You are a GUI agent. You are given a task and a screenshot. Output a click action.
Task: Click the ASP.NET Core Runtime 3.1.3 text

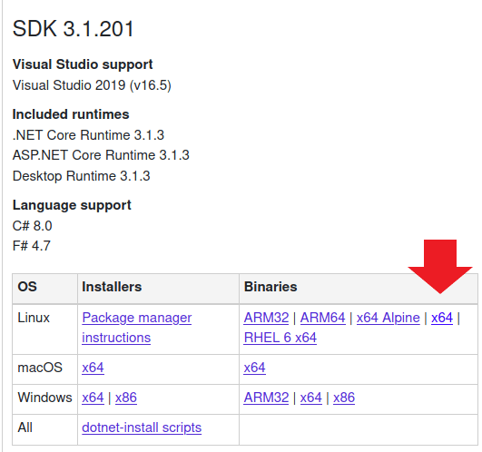(x=101, y=155)
